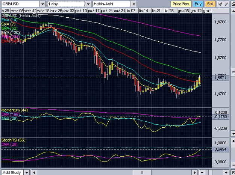Click the EMA (204) legend label
235x175 pixels.
(x=11, y=37)
